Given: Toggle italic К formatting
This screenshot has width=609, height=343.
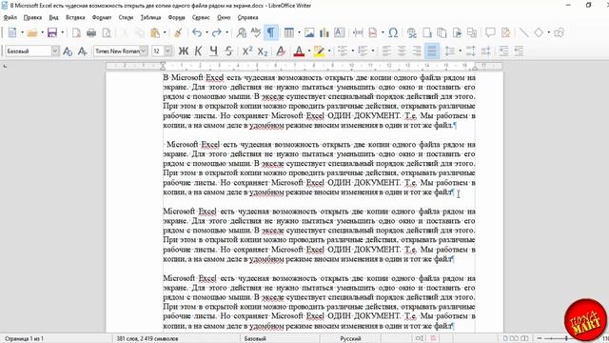Looking at the screenshot, I should tap(199, 50).
